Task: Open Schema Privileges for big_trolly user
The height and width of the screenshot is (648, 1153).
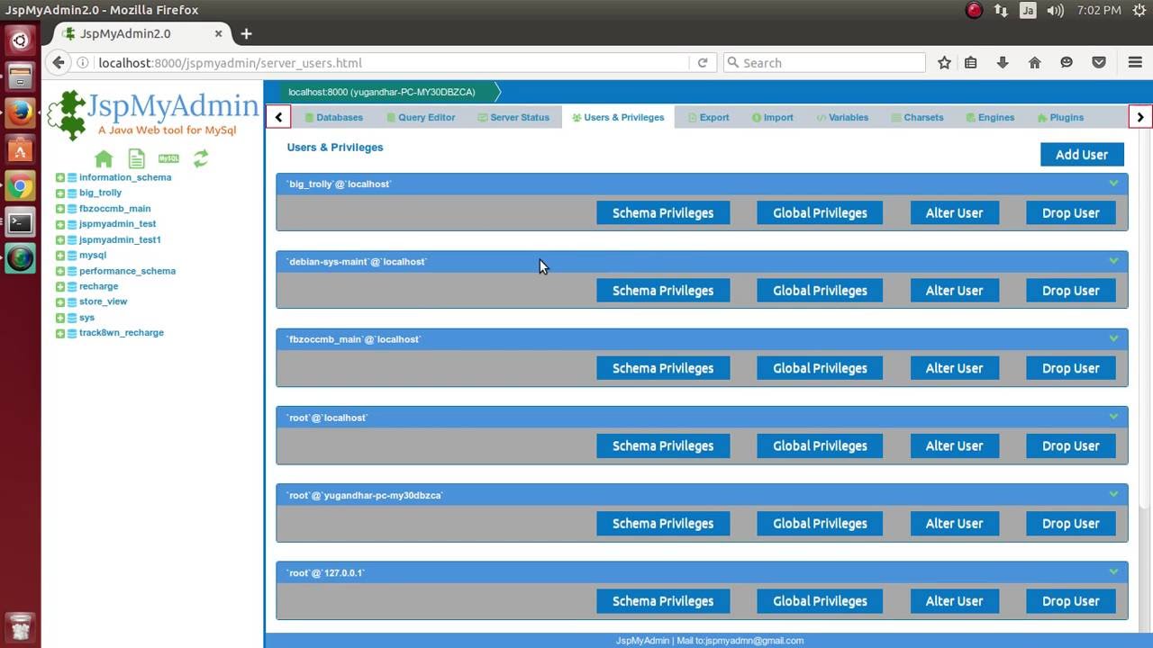Action: tap(663, 213)
